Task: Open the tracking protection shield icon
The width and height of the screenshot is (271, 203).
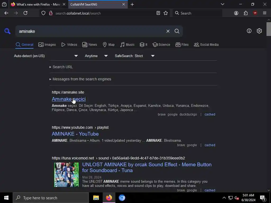Action: pos(43,13)
